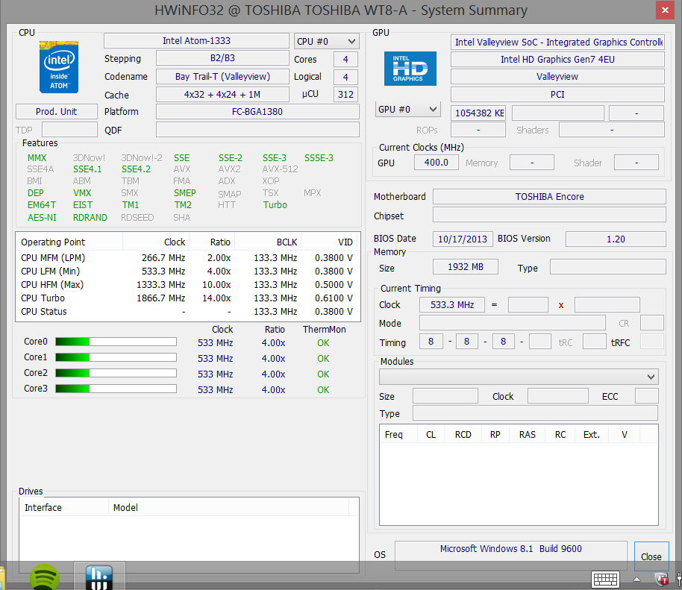Select the CPU Status row
Image resolution: width=682 pixels, height=590 pixels.
click(x=187, y=312)
